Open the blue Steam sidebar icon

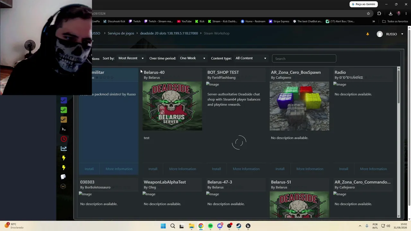coord(64,100)
